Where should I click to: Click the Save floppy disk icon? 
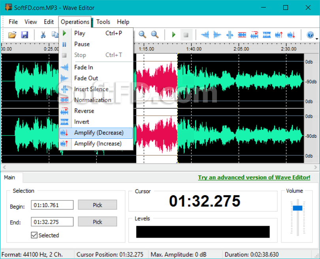pyautogui.click(x=24, y=35)
